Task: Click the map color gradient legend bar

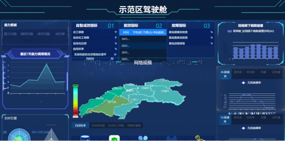Action: click(76, 101)
